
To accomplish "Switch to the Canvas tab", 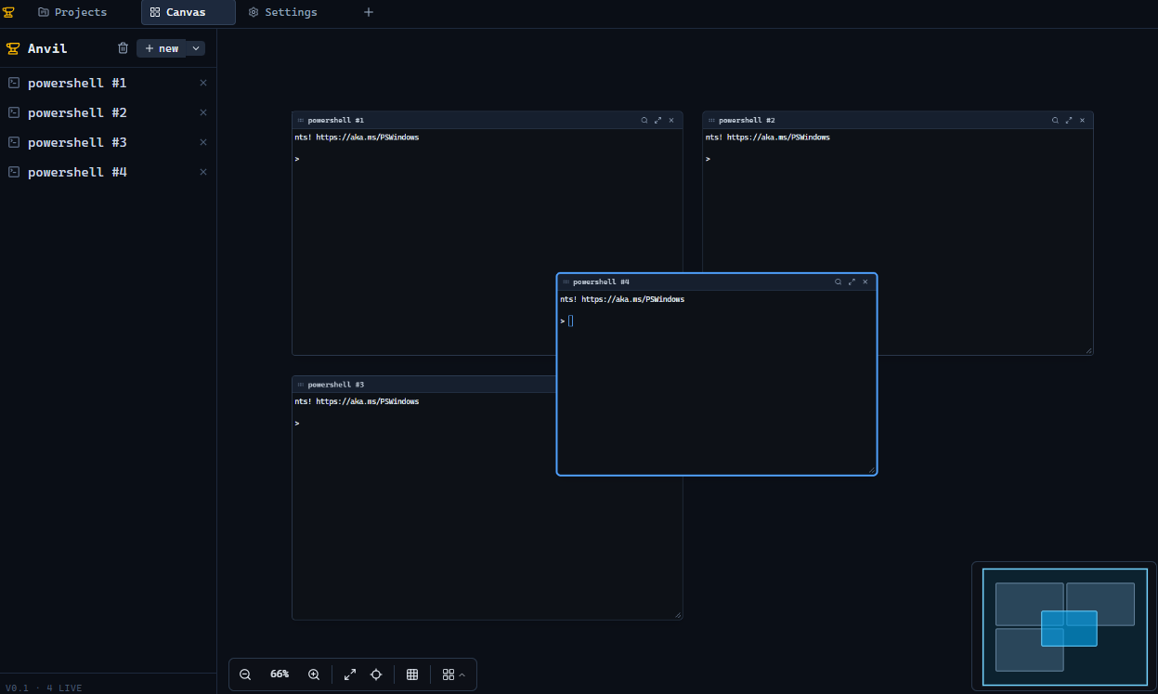I will [x=189, y=12].
